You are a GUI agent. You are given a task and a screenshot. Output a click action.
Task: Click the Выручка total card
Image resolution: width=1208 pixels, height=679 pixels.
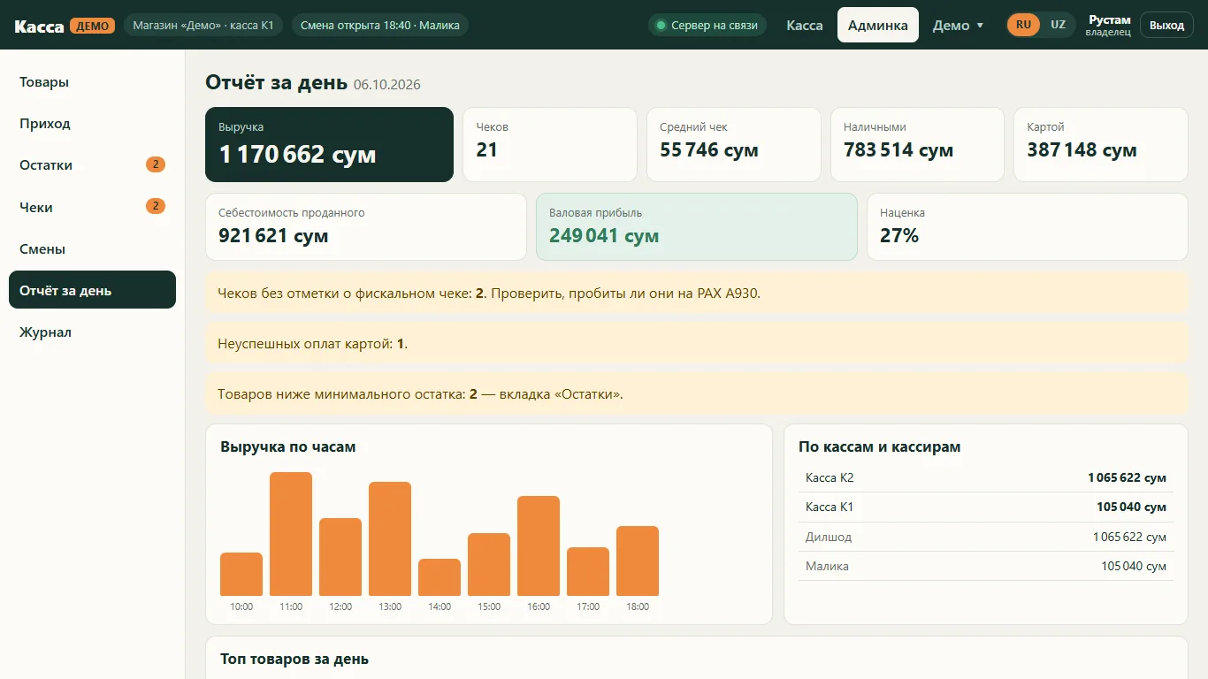tap(329, 145)
